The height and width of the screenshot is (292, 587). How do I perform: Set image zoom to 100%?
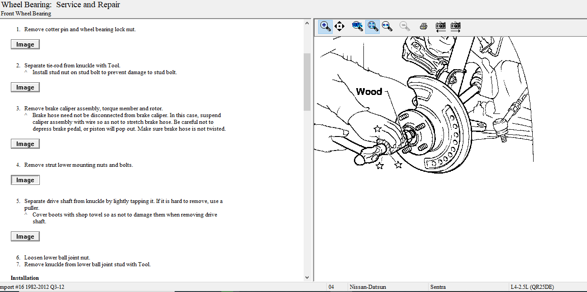point(358,26)
